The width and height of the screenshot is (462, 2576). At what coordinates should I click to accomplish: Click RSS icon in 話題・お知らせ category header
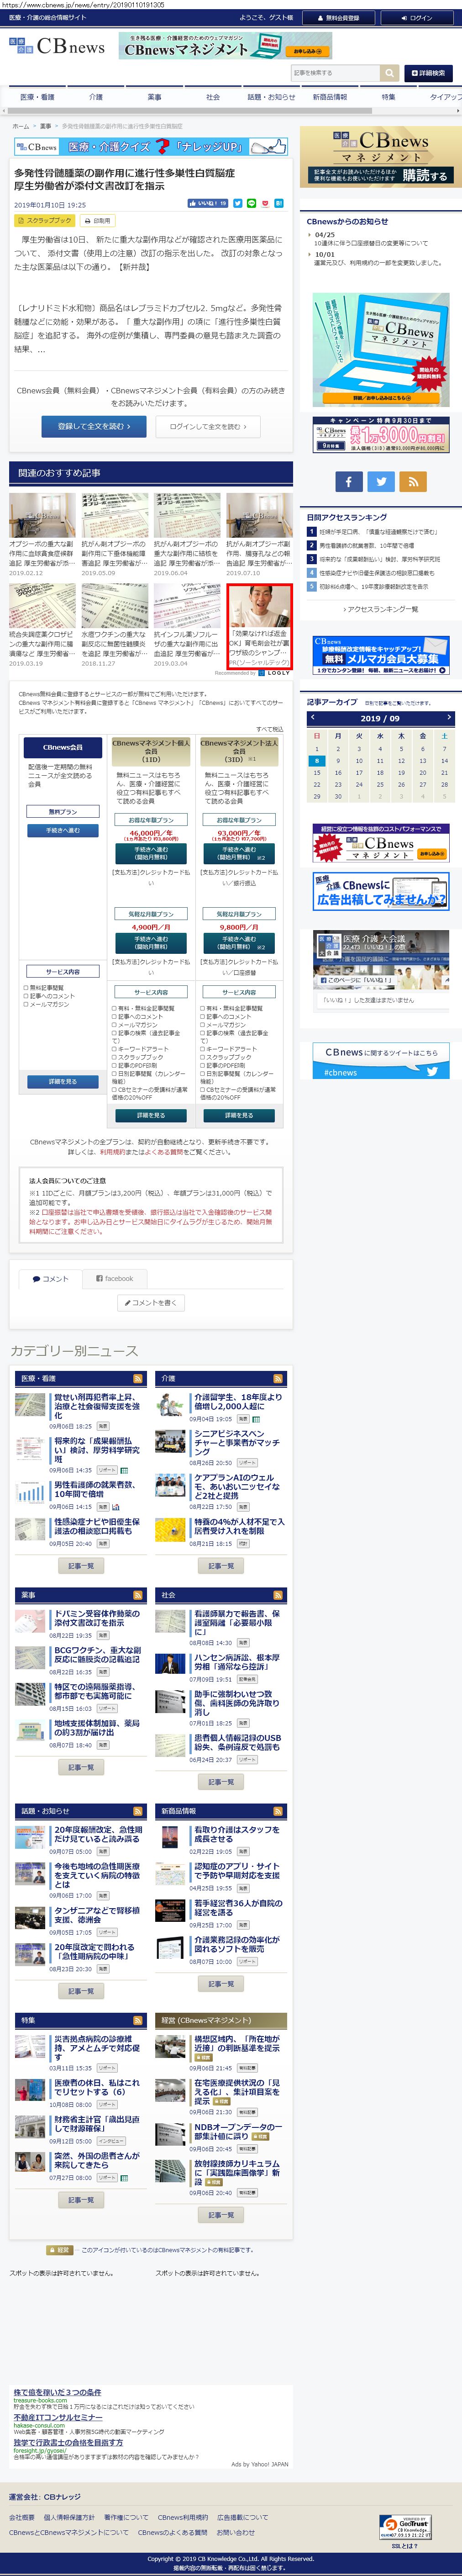(x=138, y=1810)
